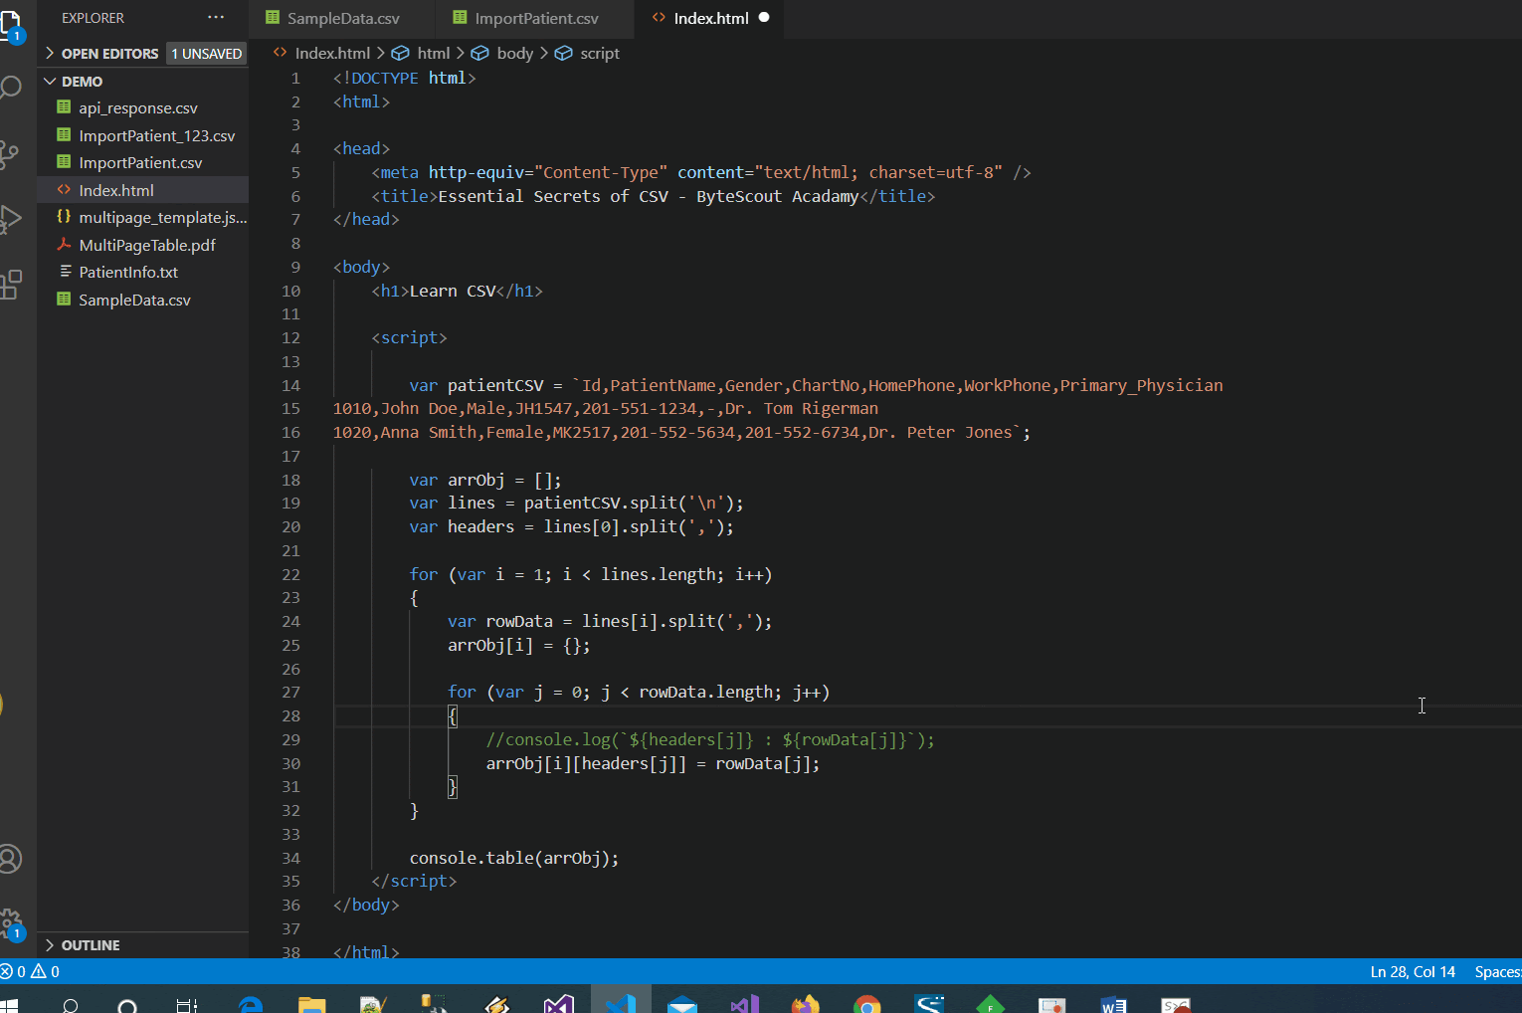Click the 'var patientCSV' declaration
This screenshot has height=1013, width=1522.
[816, 385]
